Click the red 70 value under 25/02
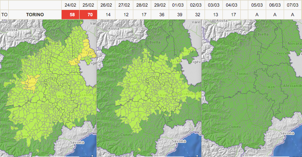Image resolution: width=302 pixels, height=157 pixels. pyautogui.click(x=88, y=15)
